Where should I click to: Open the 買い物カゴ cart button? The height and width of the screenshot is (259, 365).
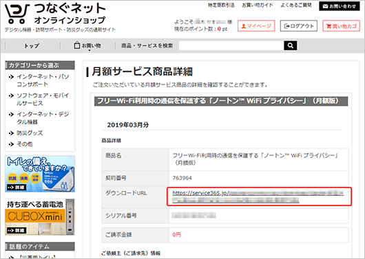coord(341,26)
